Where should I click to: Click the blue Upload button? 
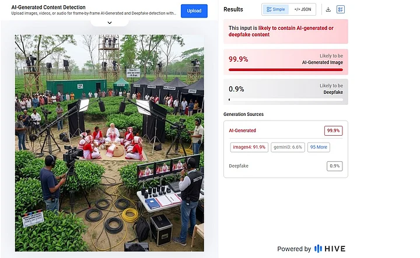pyautogui.click(x=194, y=11)
